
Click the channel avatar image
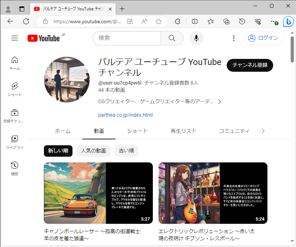(67, 80)
